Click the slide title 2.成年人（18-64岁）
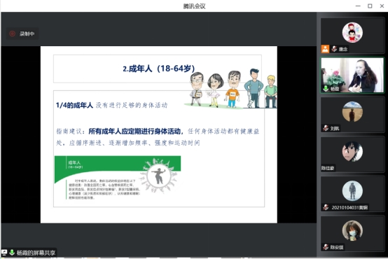Image resolution: width=388 pixels, height=259 pixels. [159, 69]
